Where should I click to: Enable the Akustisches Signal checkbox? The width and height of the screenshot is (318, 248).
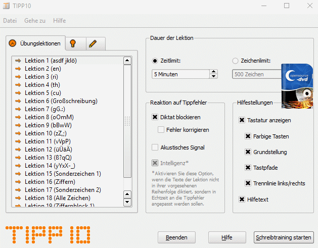(155, 147)
